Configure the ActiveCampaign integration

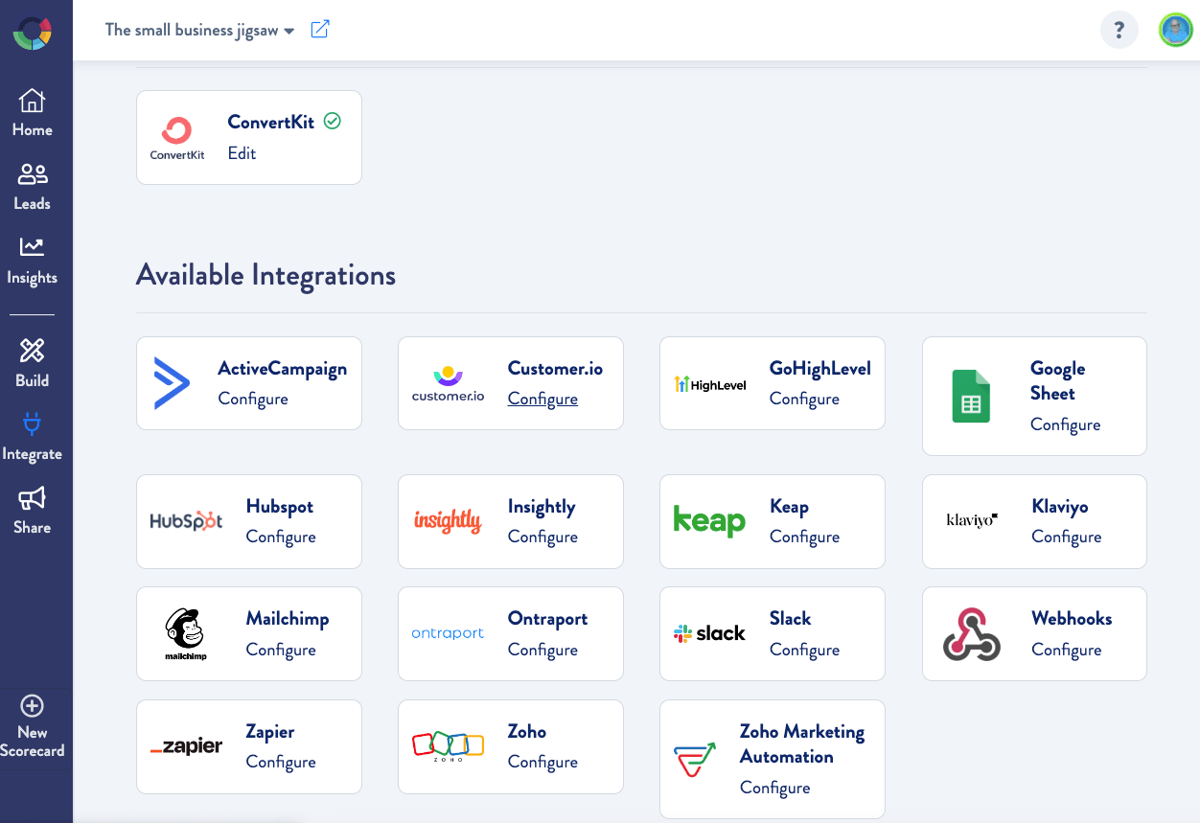[253, 399]
